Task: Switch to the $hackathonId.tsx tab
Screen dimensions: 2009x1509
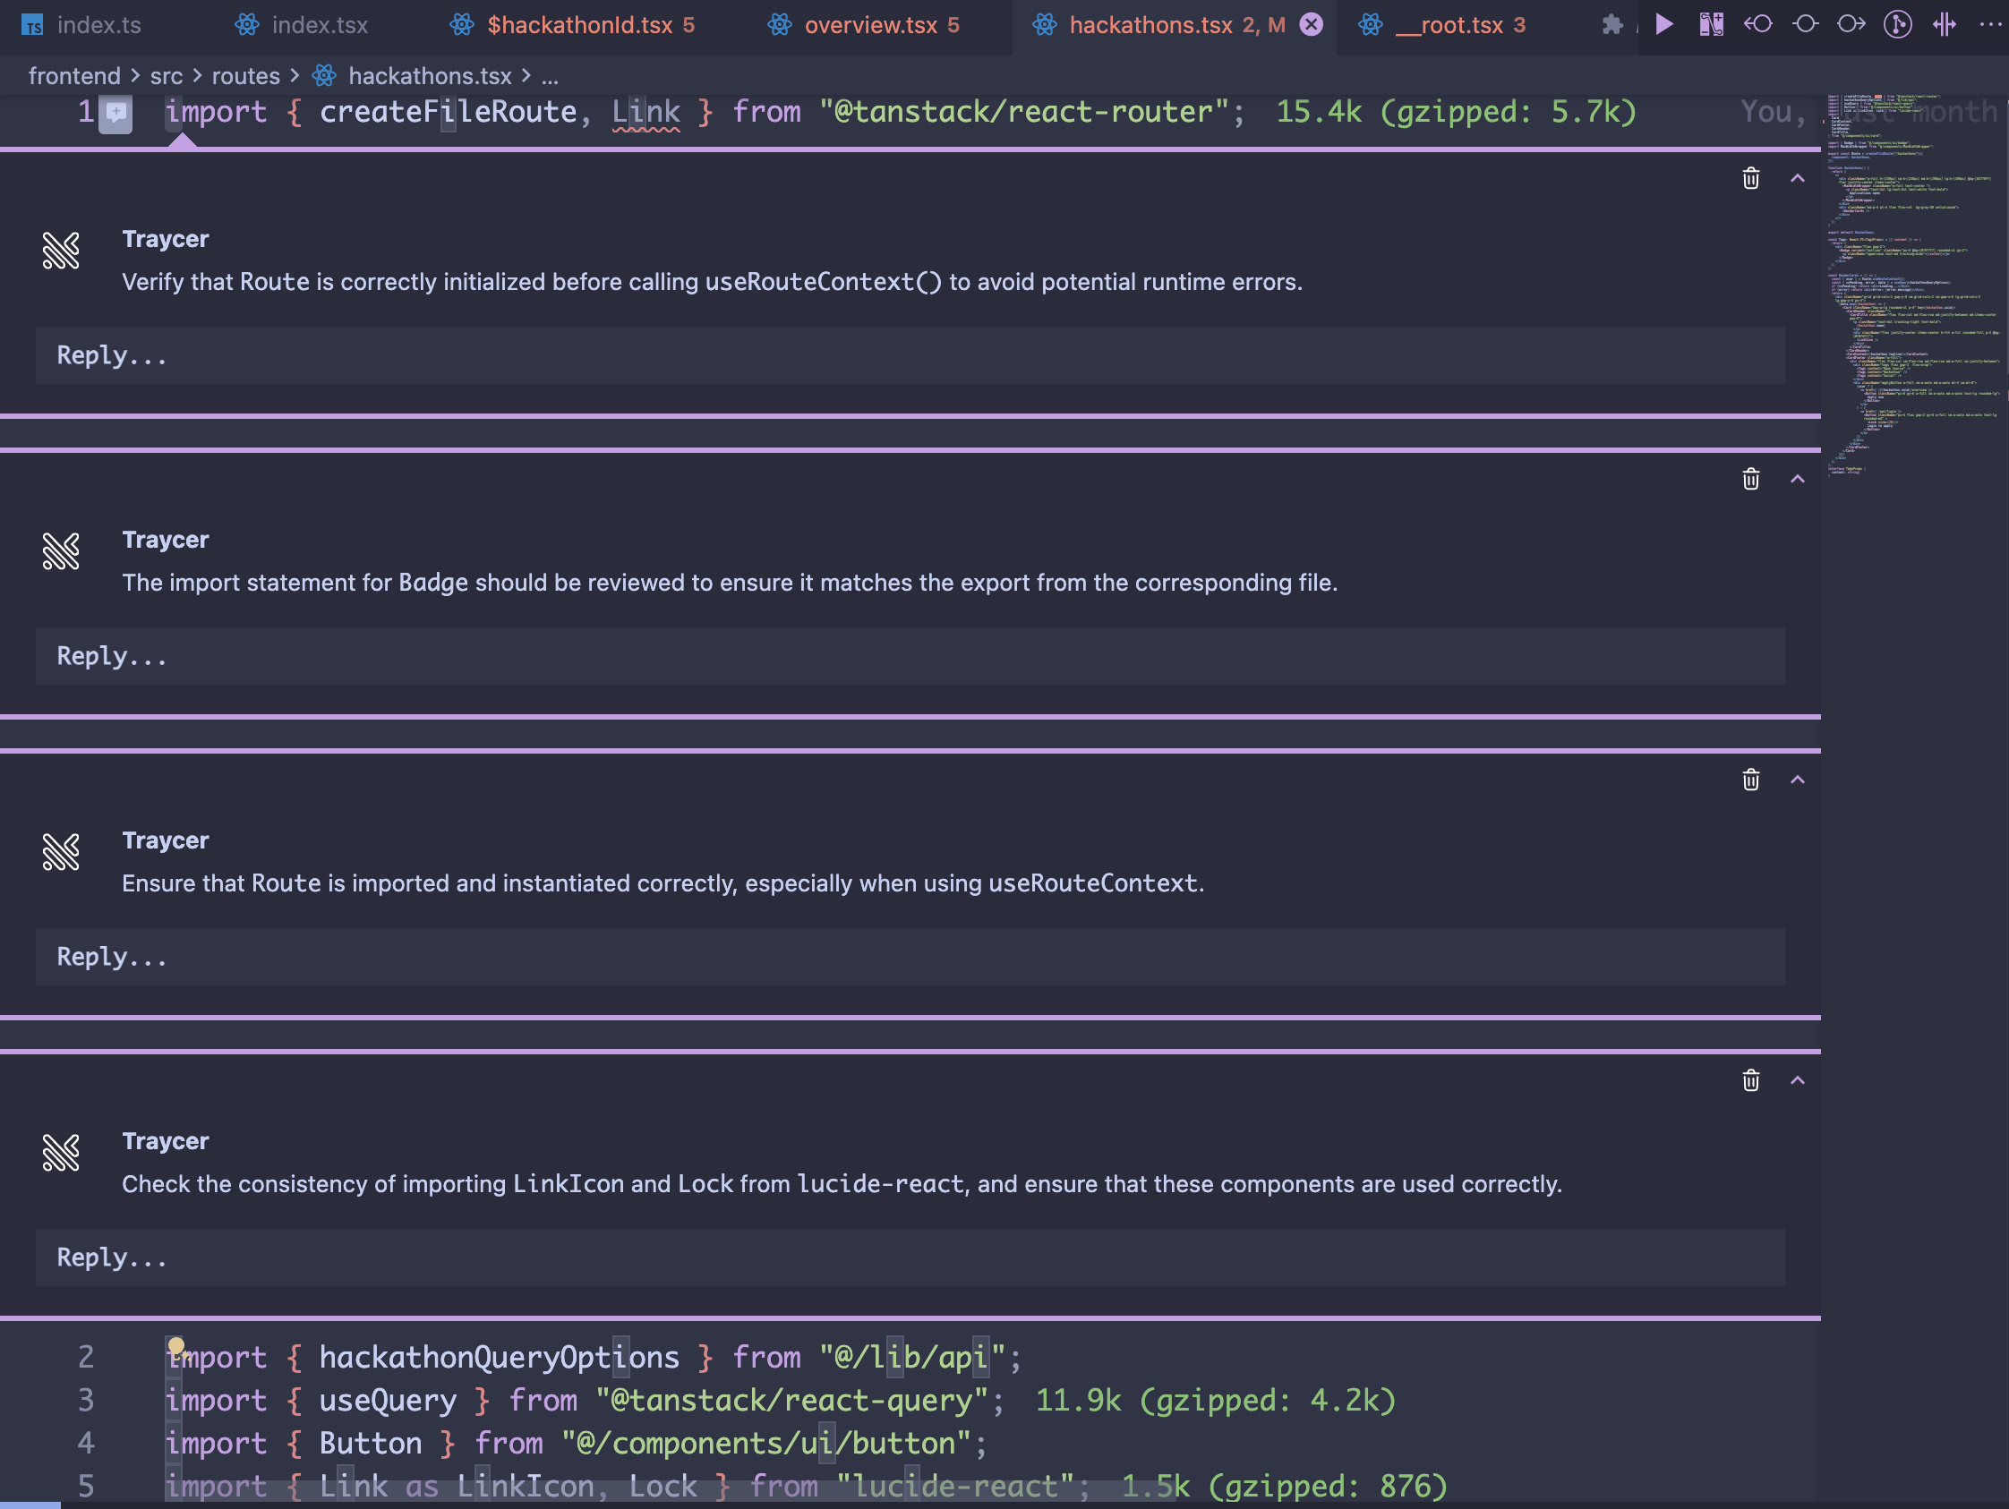Action: [578, 25]
